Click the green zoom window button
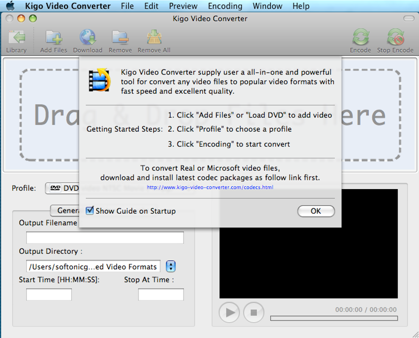The image size is (419, 338). tap(33, 19)
